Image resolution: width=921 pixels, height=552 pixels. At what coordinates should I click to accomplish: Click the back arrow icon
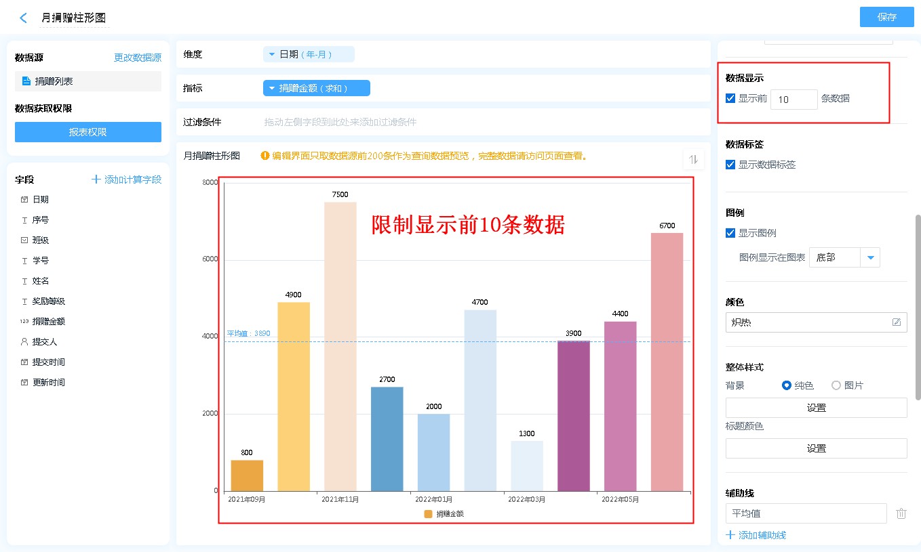coord(24,18)
